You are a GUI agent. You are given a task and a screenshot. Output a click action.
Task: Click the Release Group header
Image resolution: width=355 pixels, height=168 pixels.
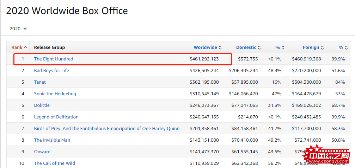[x=49, y=47]
